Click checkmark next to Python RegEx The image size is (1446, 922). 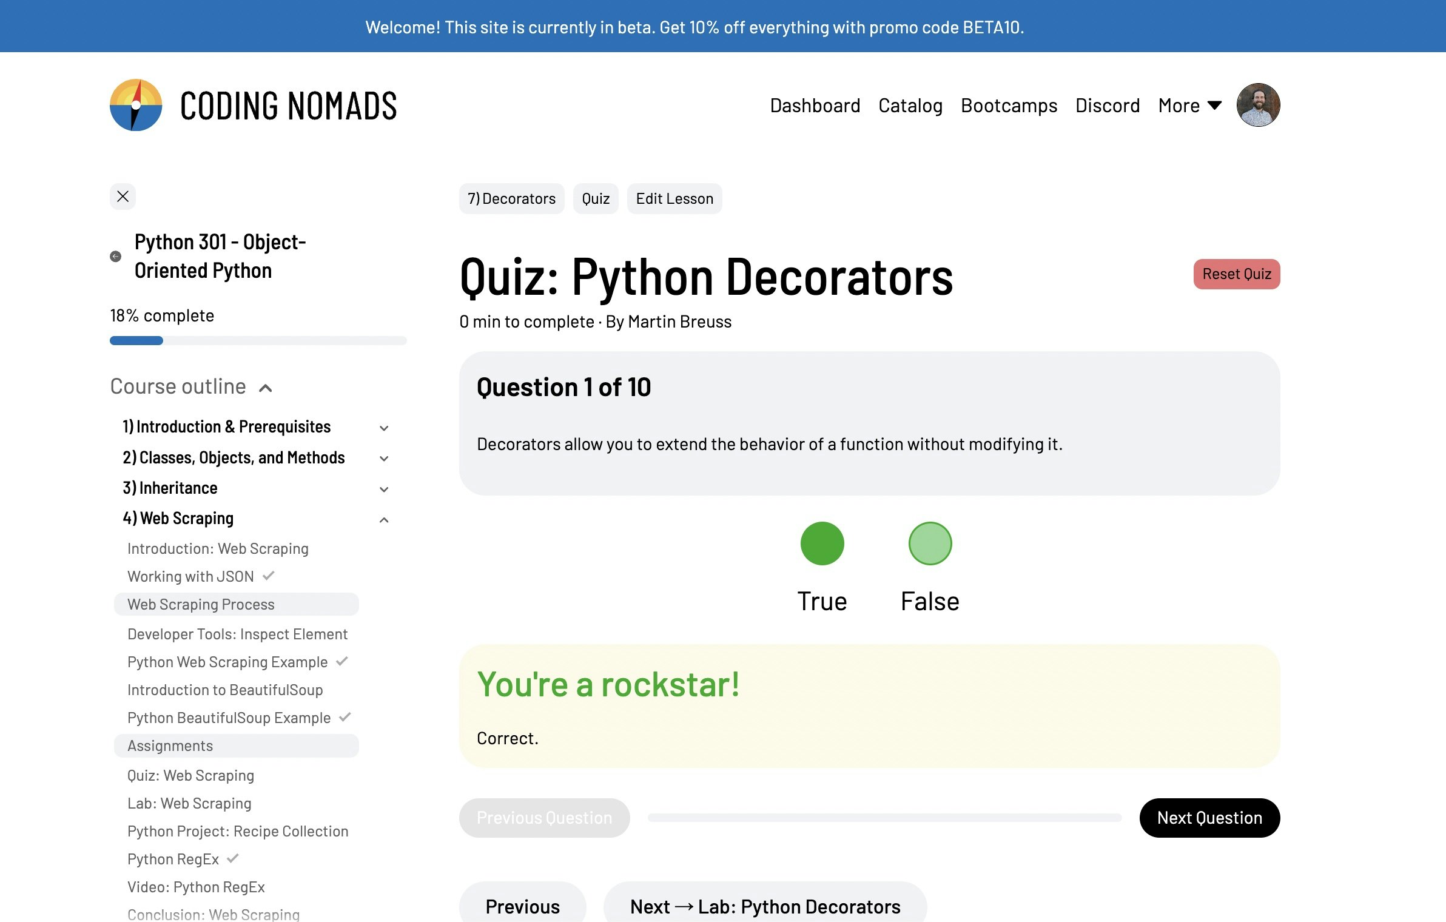(x=233, y=858)
